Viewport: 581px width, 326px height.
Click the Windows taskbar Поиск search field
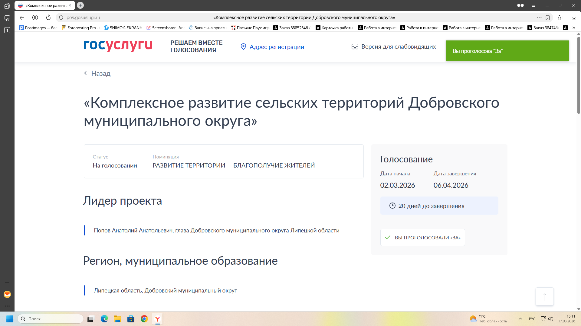51,319
